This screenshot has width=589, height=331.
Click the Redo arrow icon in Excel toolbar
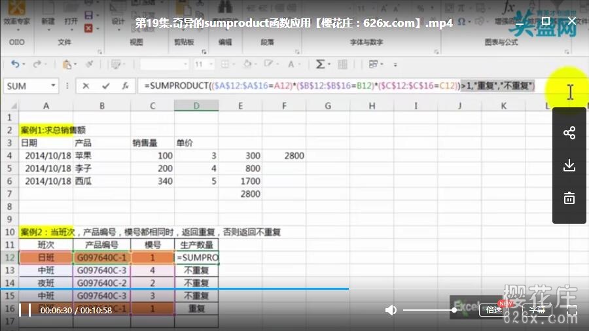tap(37, 64)
